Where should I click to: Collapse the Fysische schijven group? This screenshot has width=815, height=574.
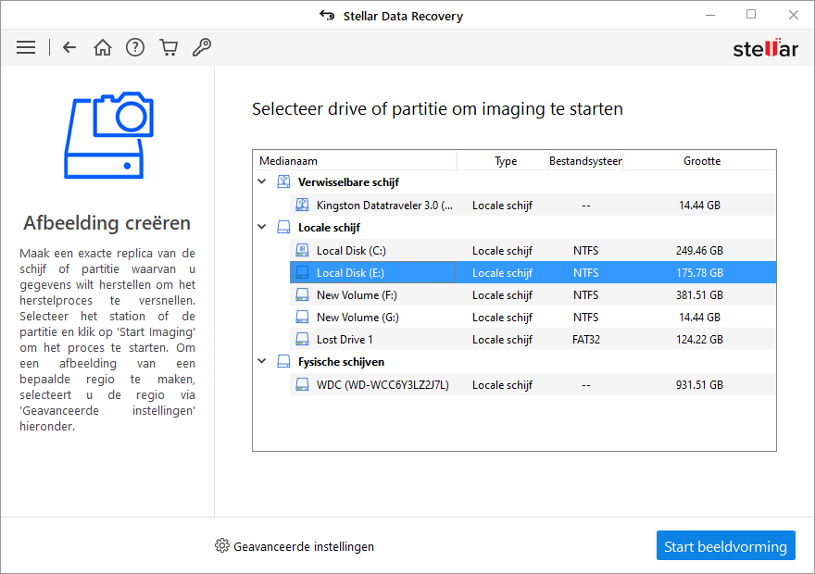tap(262, 361)
